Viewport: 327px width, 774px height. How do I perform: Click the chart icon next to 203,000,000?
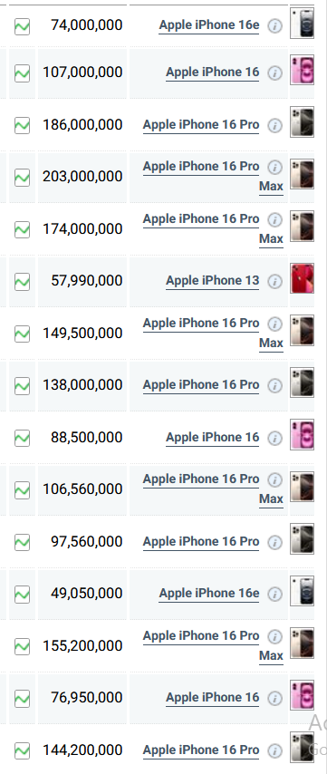23,178
